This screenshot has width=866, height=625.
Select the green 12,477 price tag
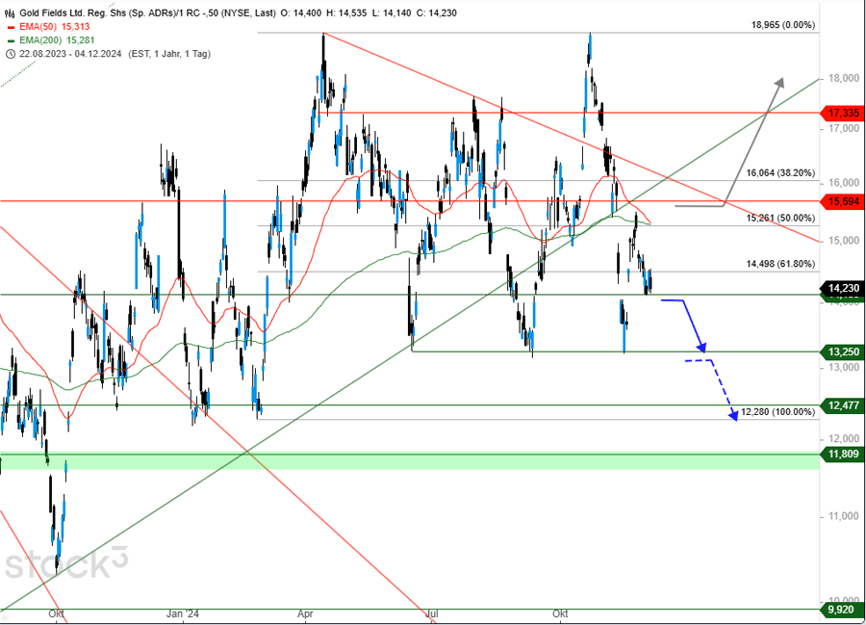842,405
